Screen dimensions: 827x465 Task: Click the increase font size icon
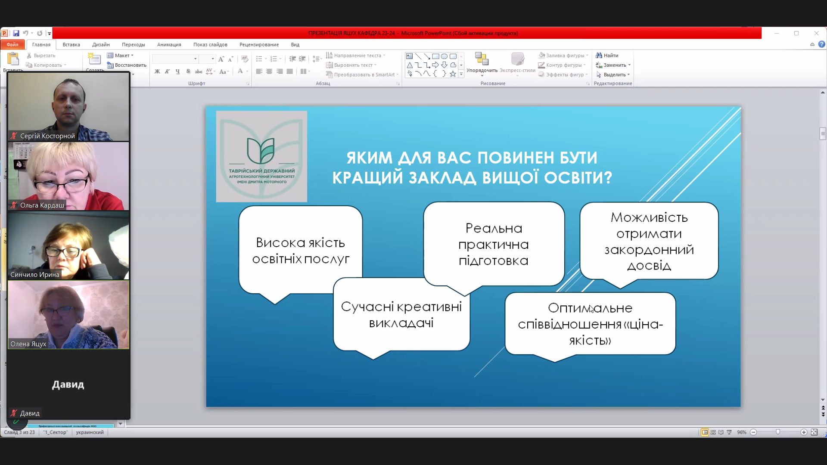pyautogui.click(x=221, y=59)
